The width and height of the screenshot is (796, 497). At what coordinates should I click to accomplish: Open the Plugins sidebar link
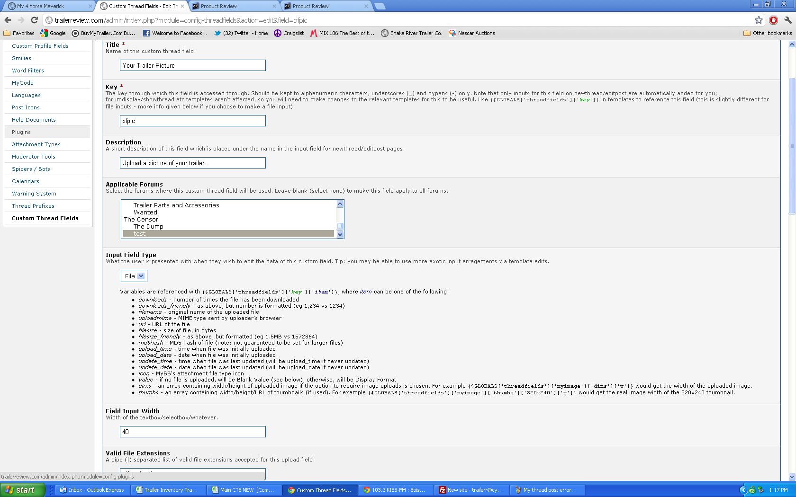21,132
